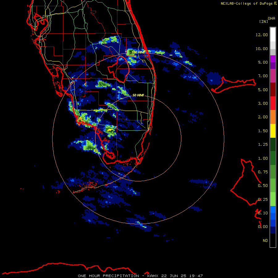
Task: Select the 5.00 legend value
Action: [263, 90]
